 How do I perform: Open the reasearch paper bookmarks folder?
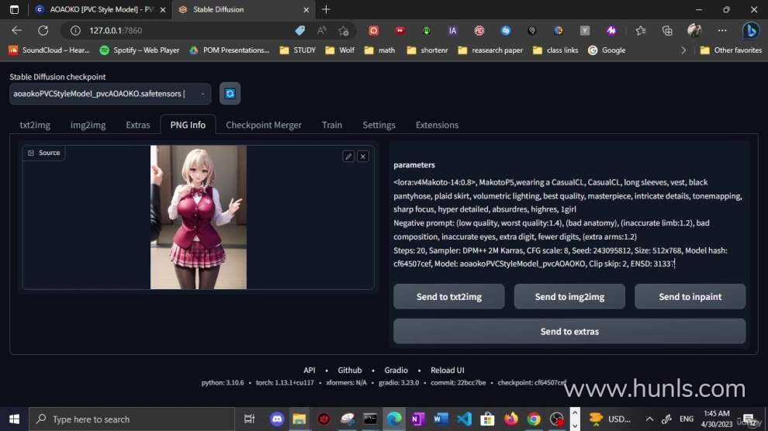(490, 50)
